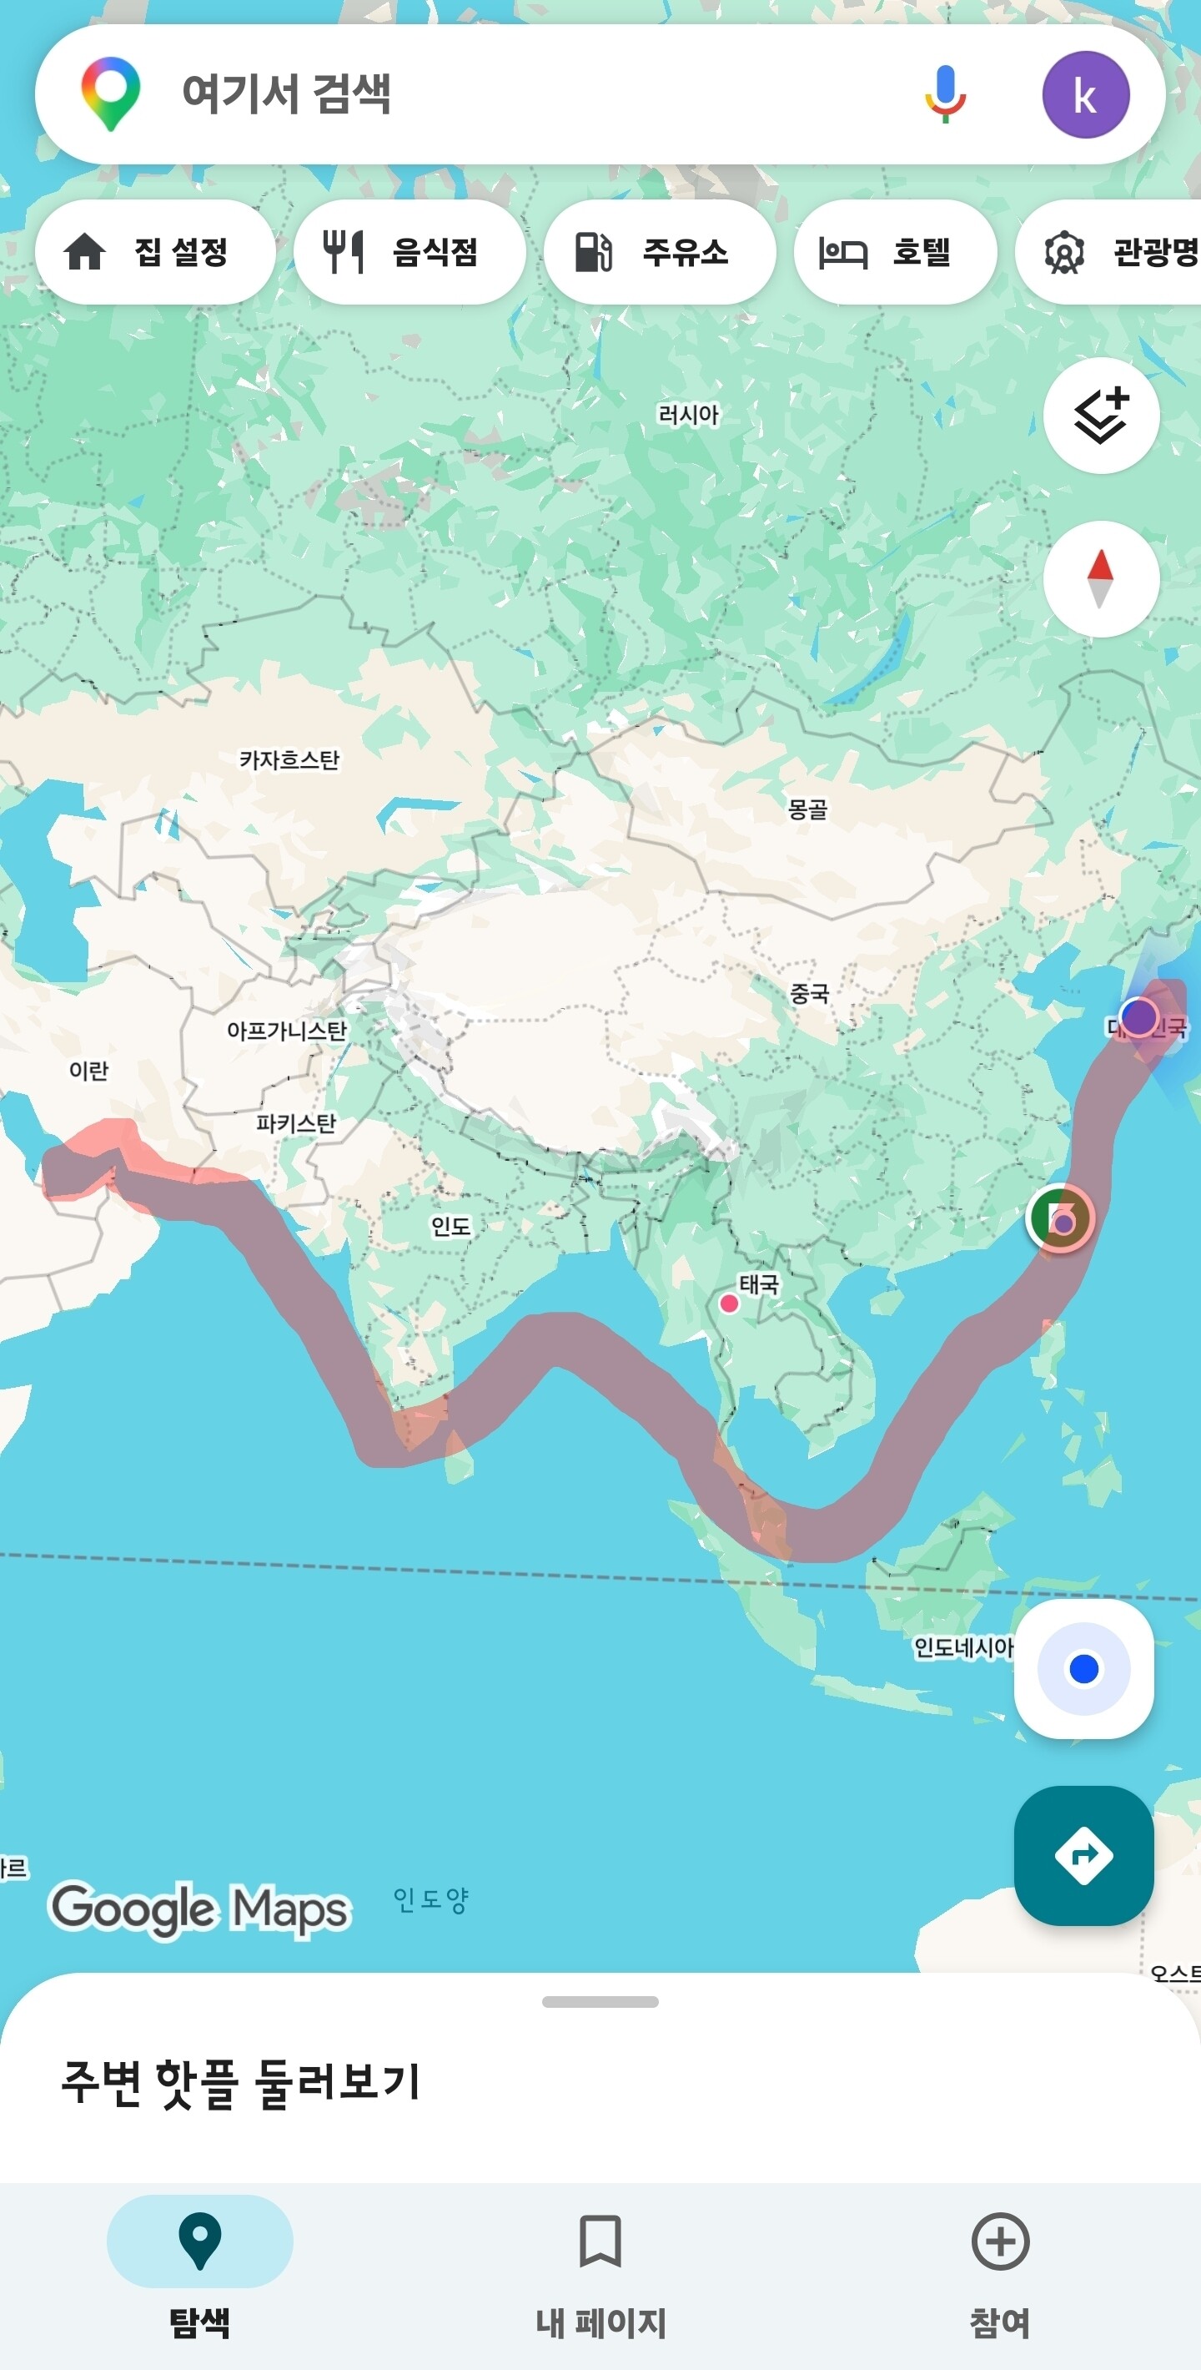Select the 집 설정 chip

click(x=154, y=251)
